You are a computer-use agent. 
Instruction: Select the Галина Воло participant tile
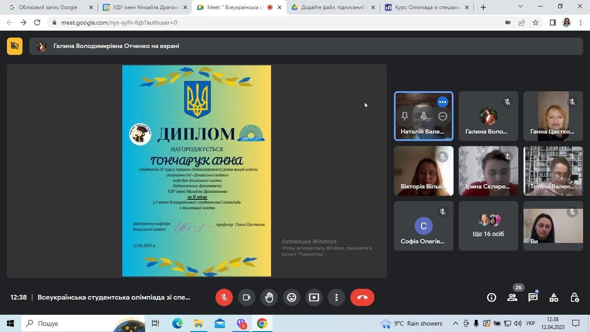click(x=488, y=116)
